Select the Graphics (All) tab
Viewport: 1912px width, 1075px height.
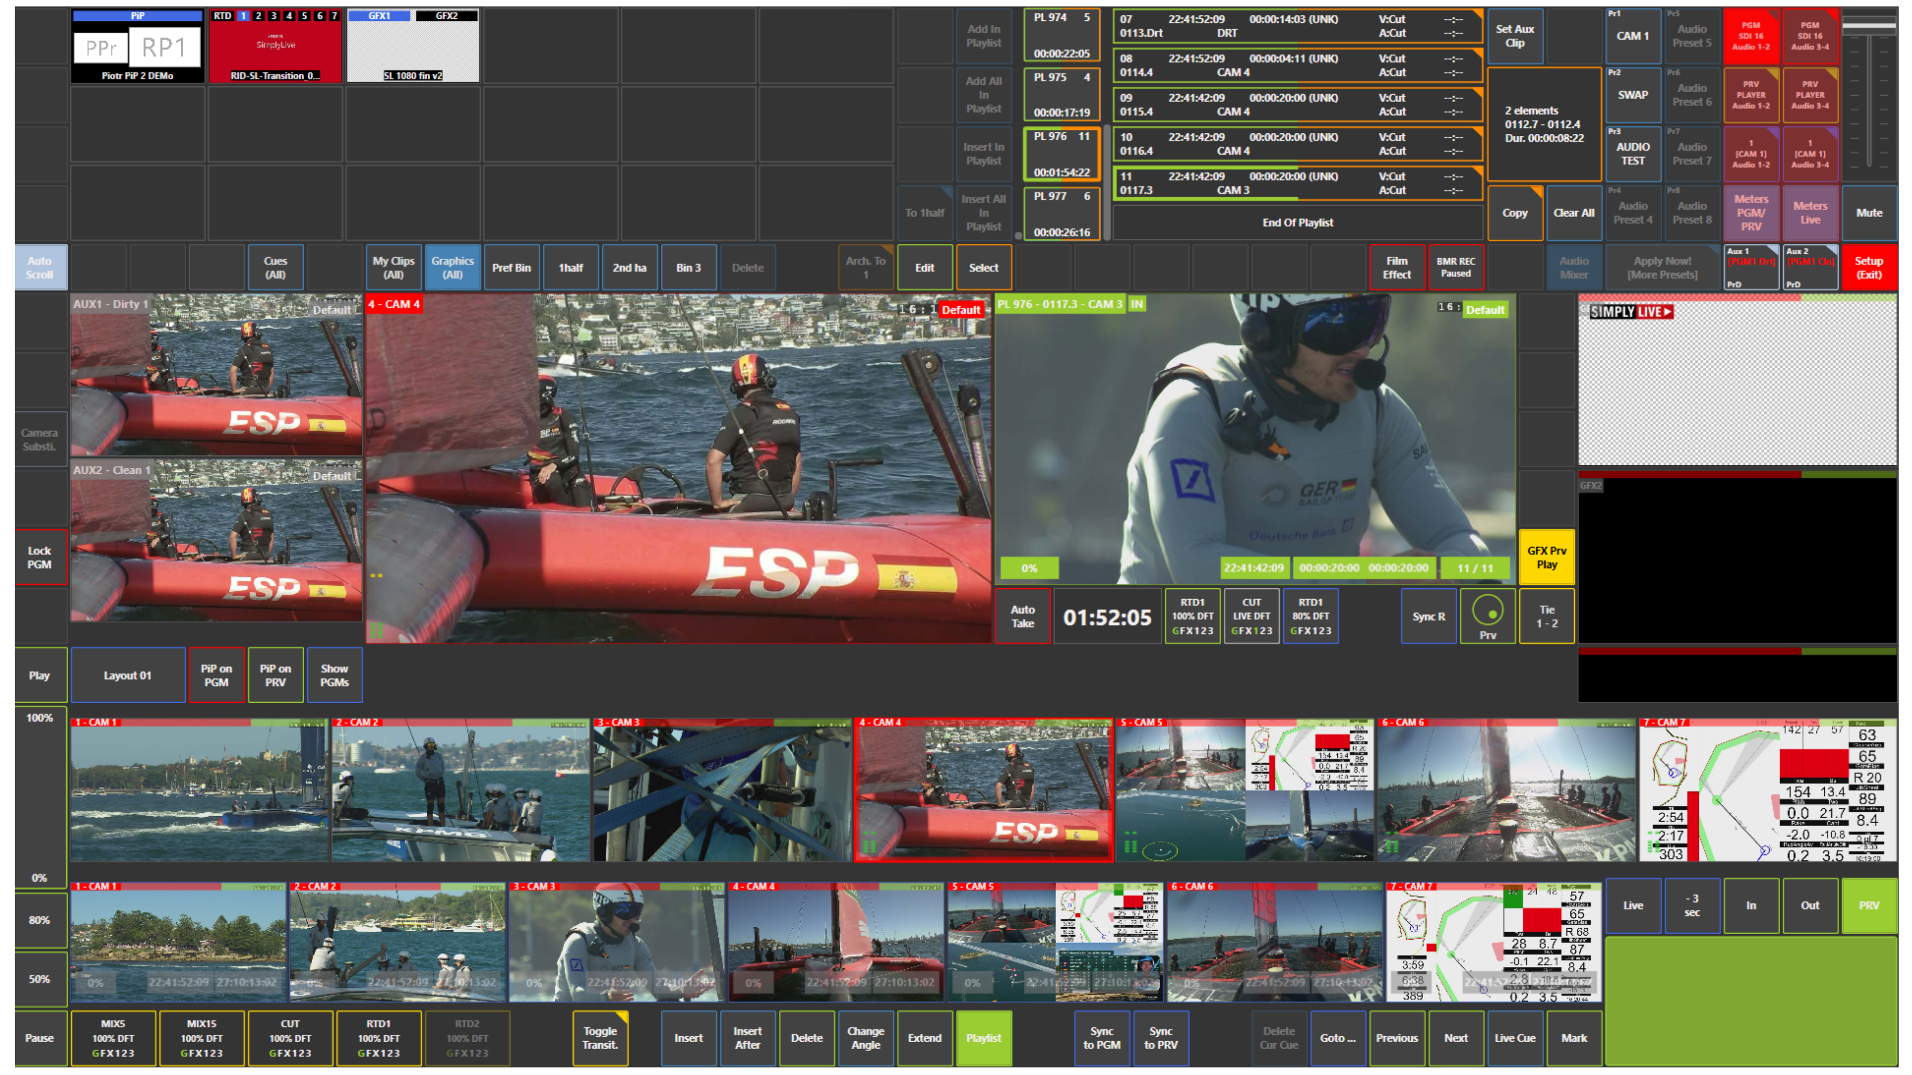tap(453, 267)
